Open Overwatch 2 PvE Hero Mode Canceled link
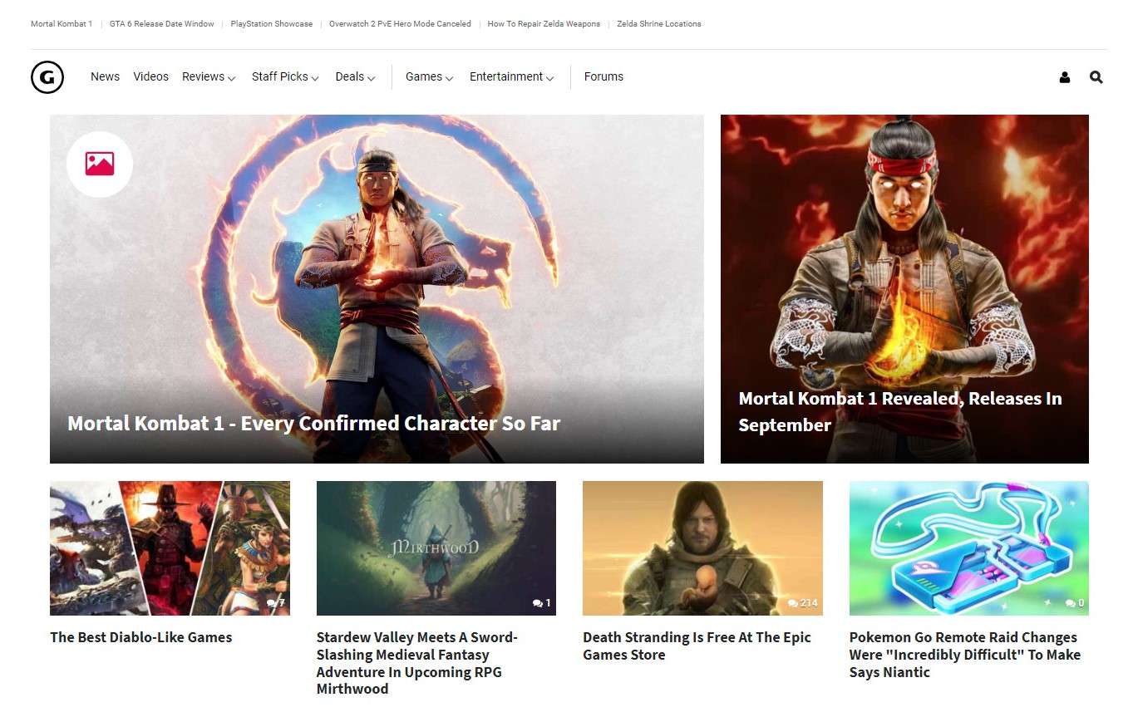The image size is (1138, 707). pyautogui.click(x=400, y=24)
